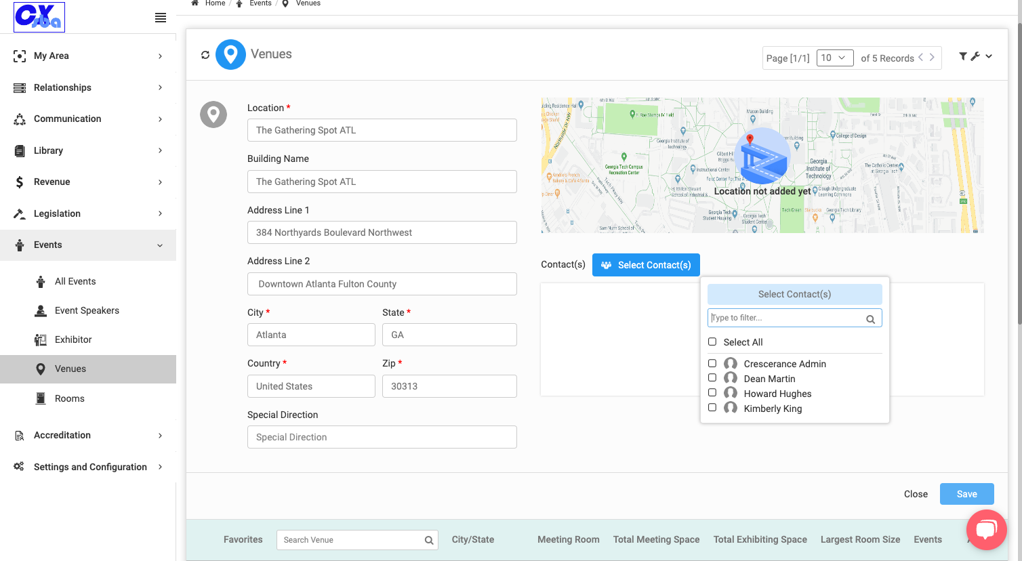Toggle the hamburger sidebar menu icon
1022x561 pixels.
coord(161,18)
